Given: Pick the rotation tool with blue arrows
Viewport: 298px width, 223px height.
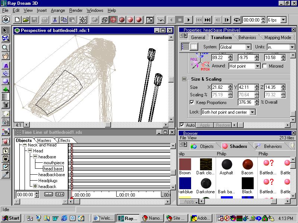Looking at the screenshot, I should coord(6,39).
